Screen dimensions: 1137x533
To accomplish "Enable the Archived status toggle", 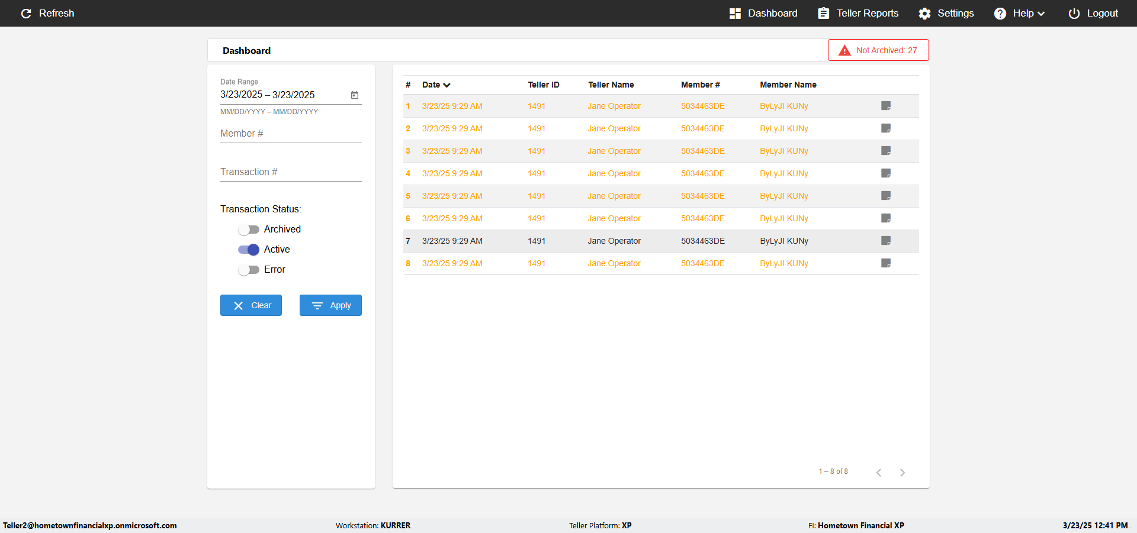I will [249, 230].
